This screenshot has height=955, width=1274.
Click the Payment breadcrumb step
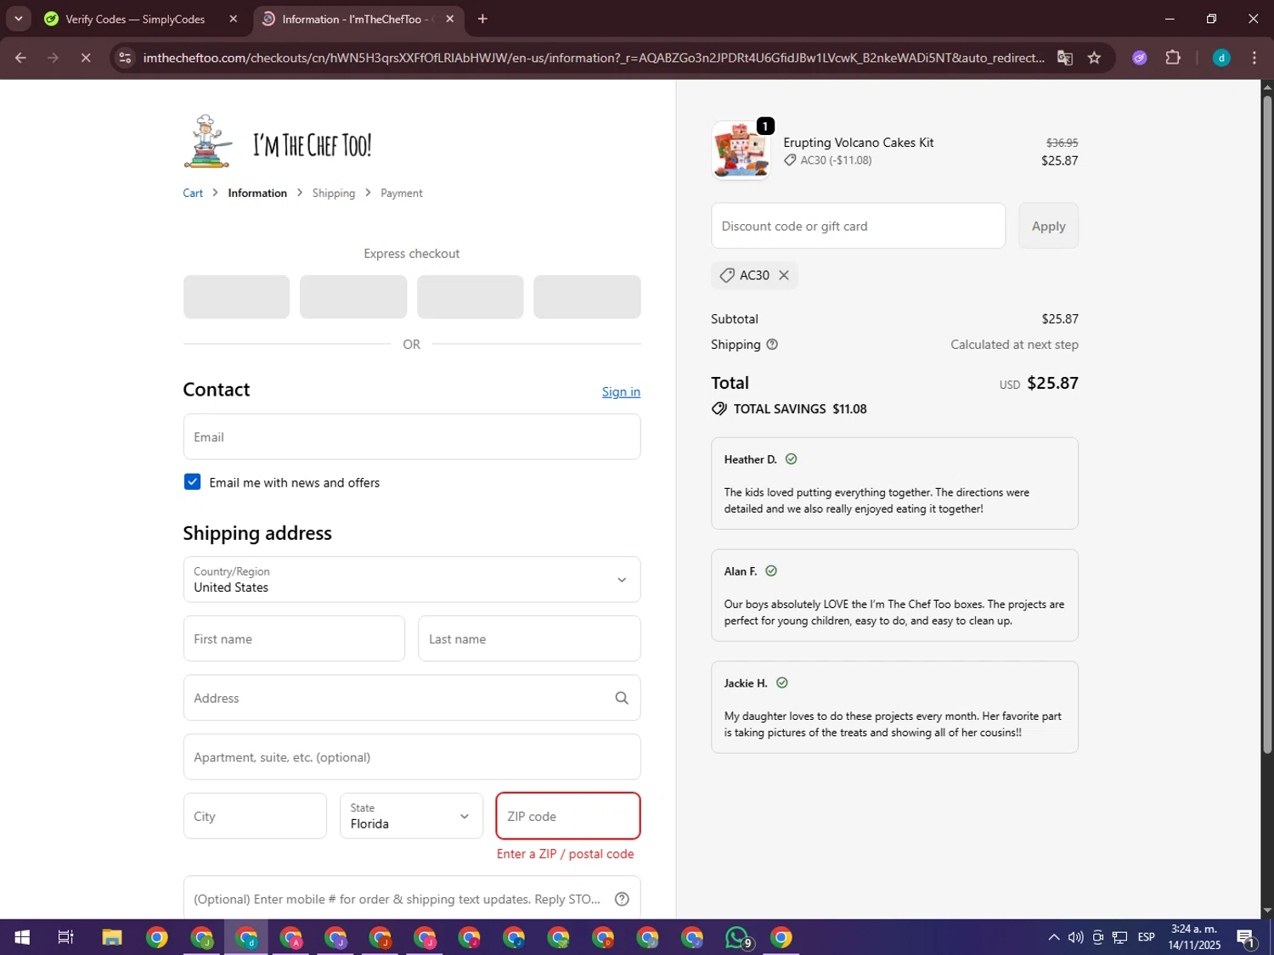coord(402,193)
